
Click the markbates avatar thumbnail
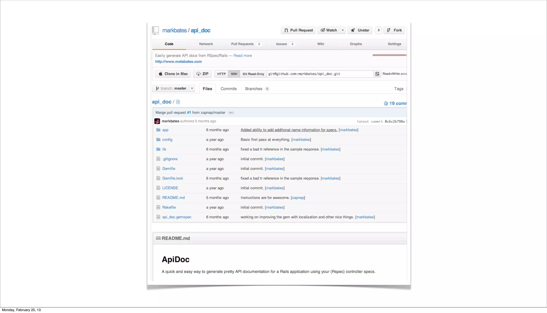click(157, 121)
